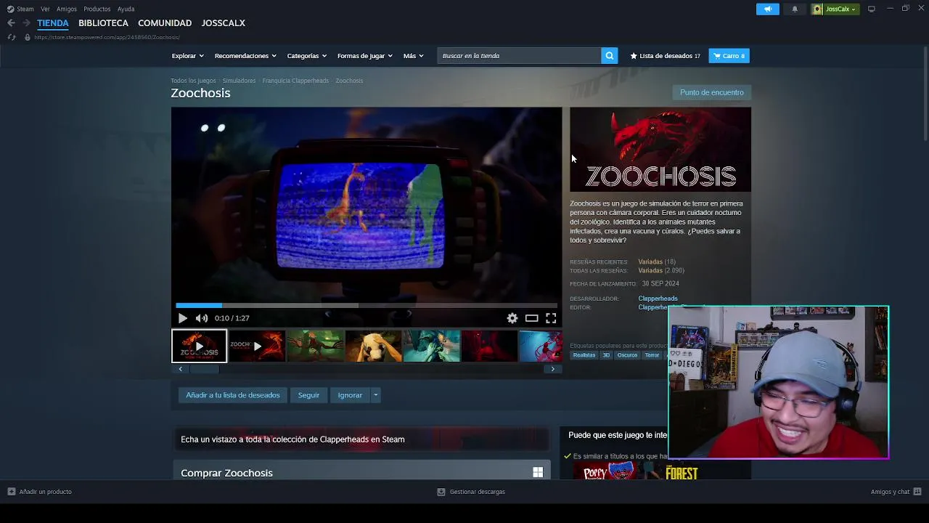This screenshot has height=523, width=929.
Task: Open the Clapperheads developer link
Action: (x=658, y=299)
